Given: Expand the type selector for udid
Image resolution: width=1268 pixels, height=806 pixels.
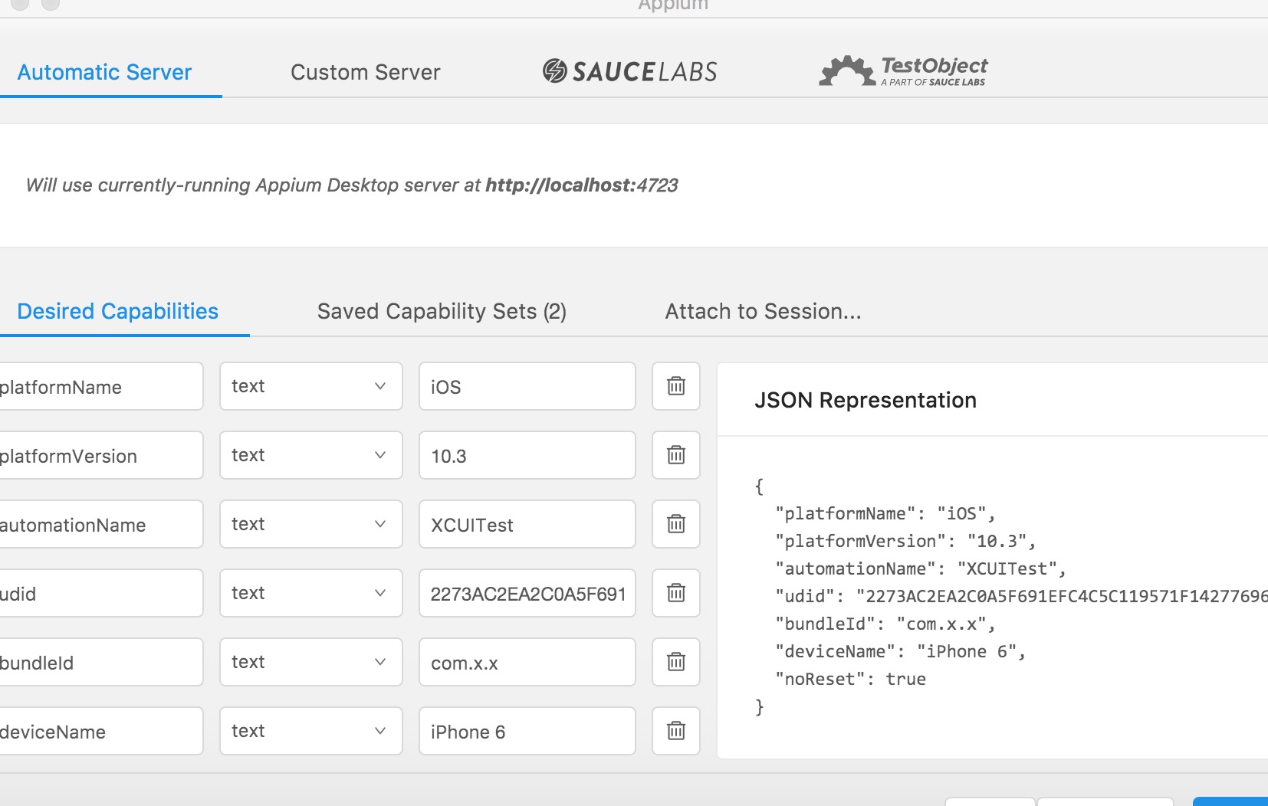Looking at the screenshot, I should (311, 593).
